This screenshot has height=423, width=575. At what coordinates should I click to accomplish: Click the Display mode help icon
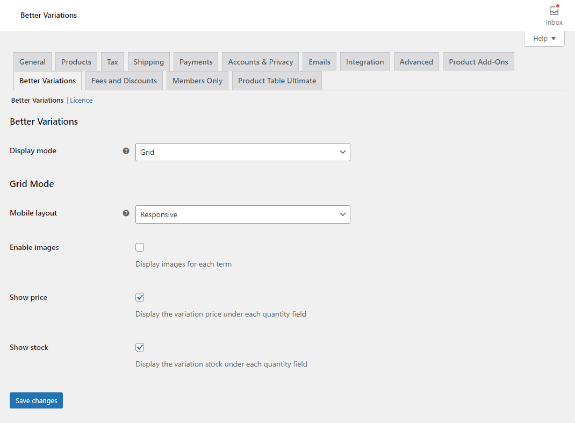(x=126, y=151)
